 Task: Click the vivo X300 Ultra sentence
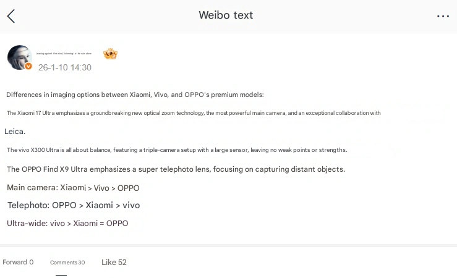177,150
